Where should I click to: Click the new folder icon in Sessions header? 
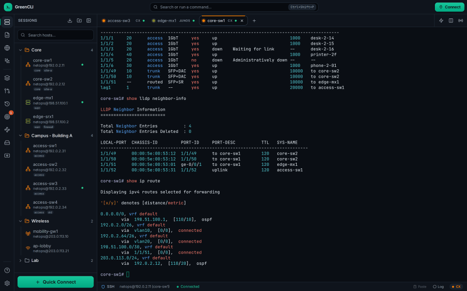[79, 20]
